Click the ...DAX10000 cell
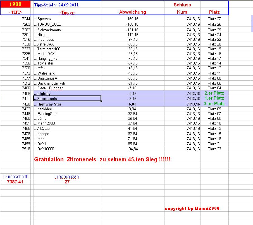 (x=67, y=149)
